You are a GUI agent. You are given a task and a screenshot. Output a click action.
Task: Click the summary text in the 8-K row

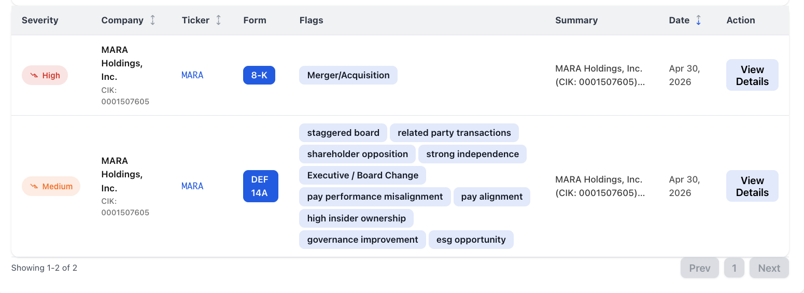[x=600, y=75]
